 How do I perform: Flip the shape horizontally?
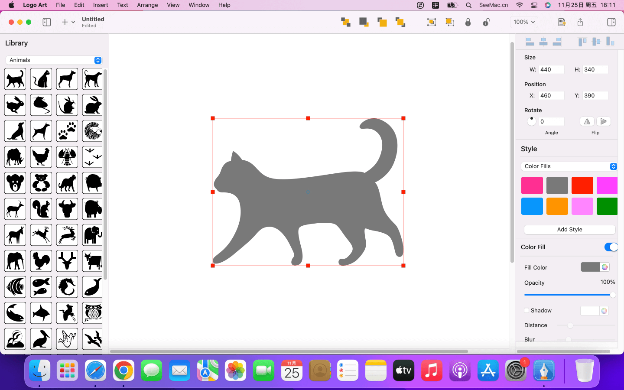[587, 121]
